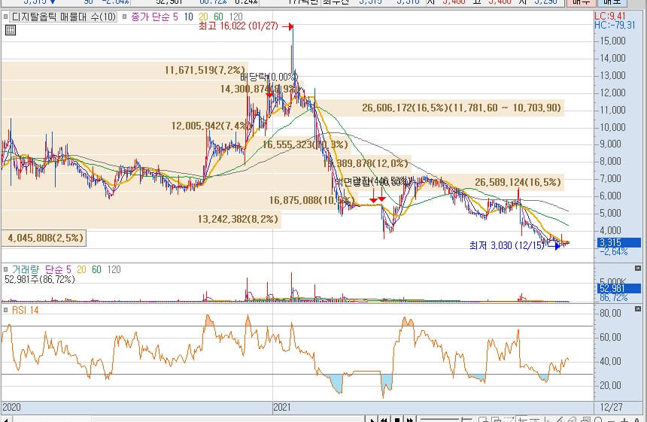
Task: Select the 4,045,808(2.5%) boxed label
Action: tap(45, 238)
